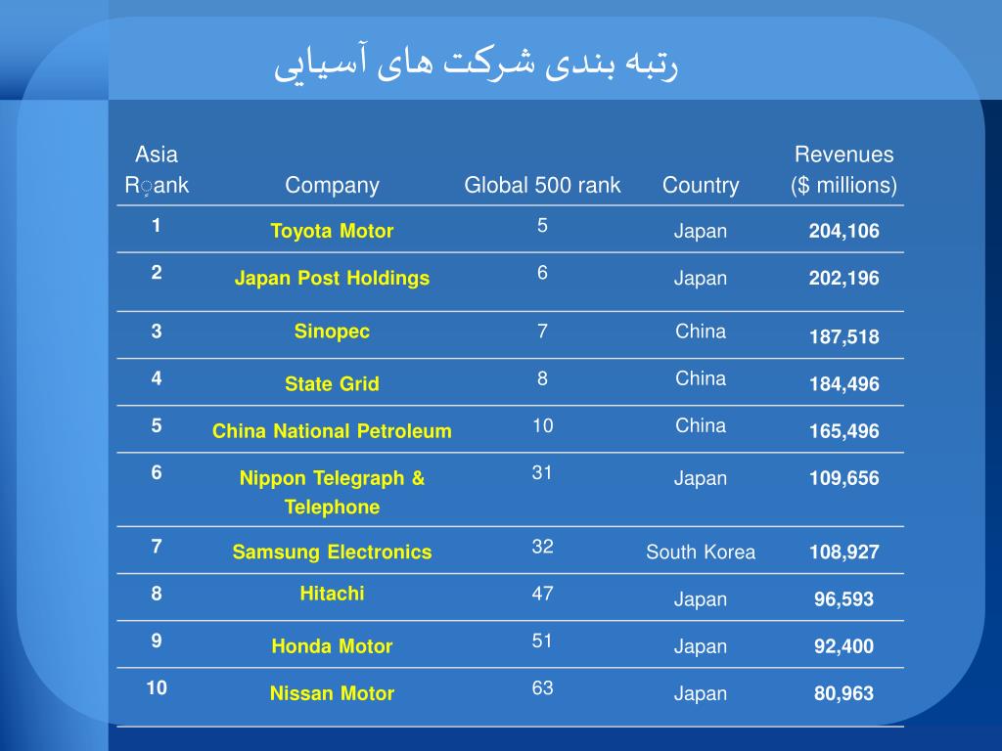Click 'Nippon Telegraph & Telephone' cell
The height and width of the screenshot is (751, 1002).
(332, 493)
